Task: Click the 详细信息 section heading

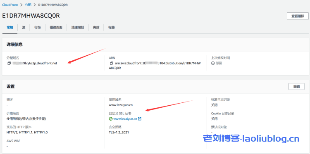Action: click(14, 45)
